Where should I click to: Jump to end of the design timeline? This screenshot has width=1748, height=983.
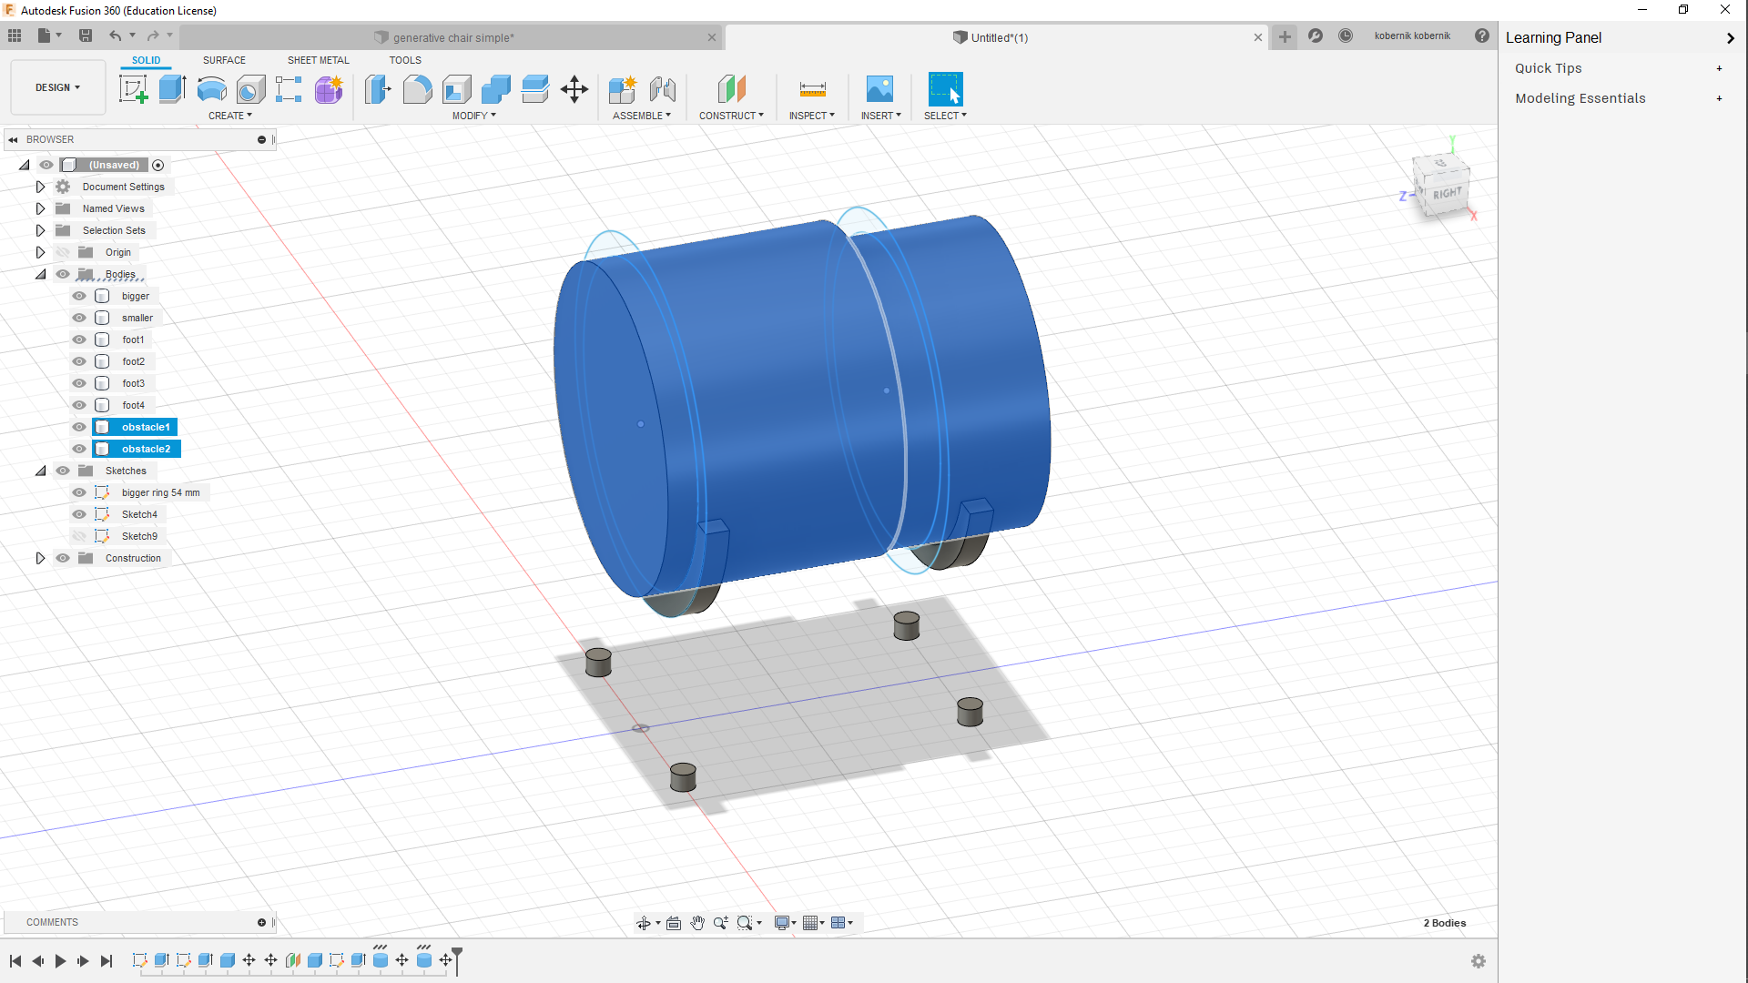pyautogui.click(x=107, y=960)
